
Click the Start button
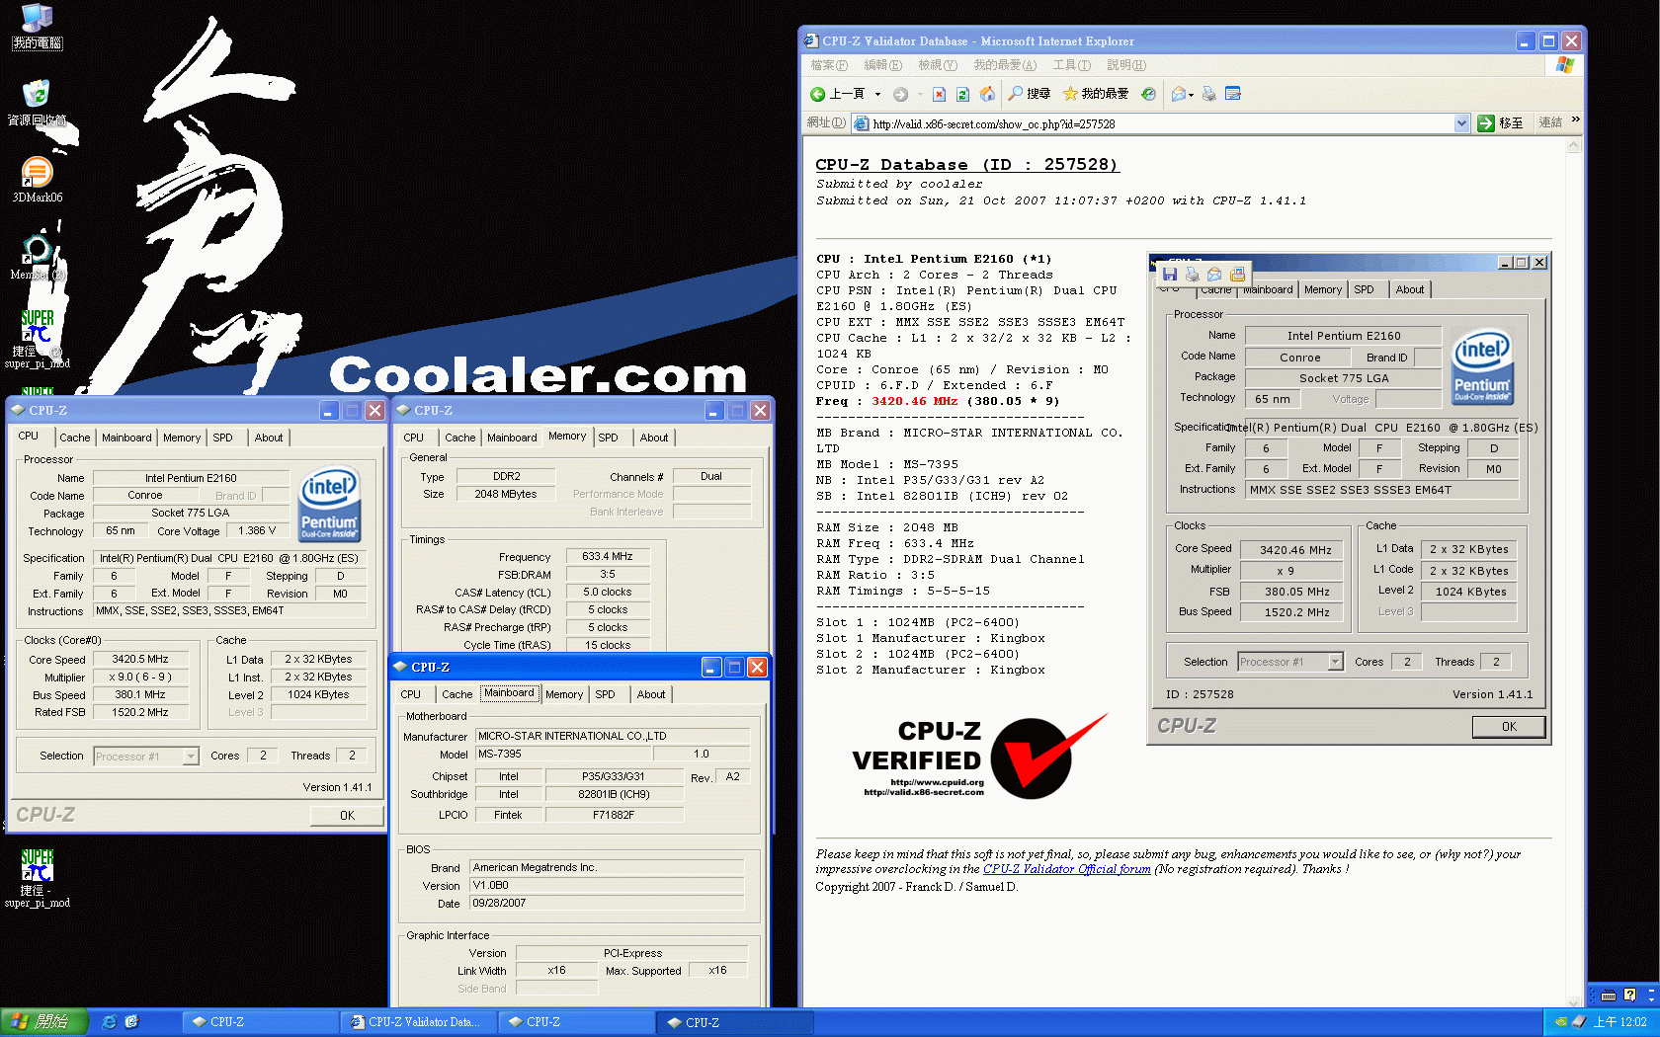[x=44, y=1022]
